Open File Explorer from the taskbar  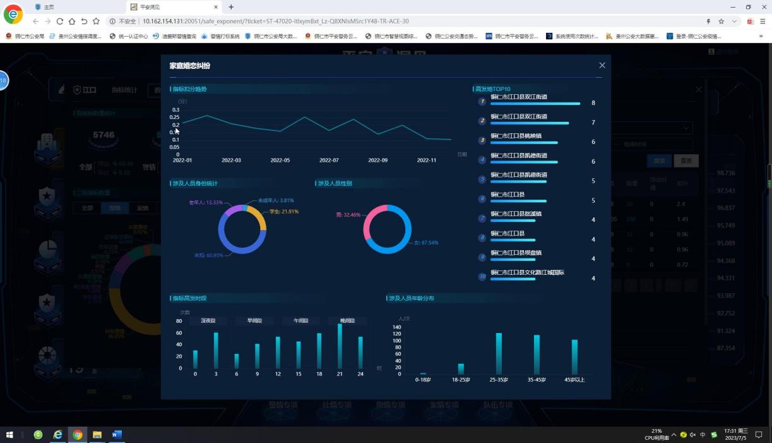[x=97, y=435]
